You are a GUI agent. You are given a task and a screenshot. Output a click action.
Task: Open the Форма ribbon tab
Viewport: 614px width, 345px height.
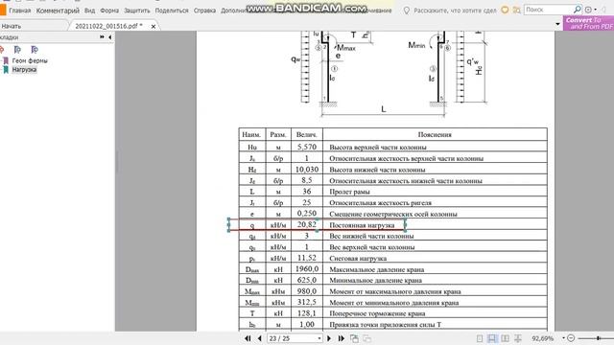click(x=109, y=11)
